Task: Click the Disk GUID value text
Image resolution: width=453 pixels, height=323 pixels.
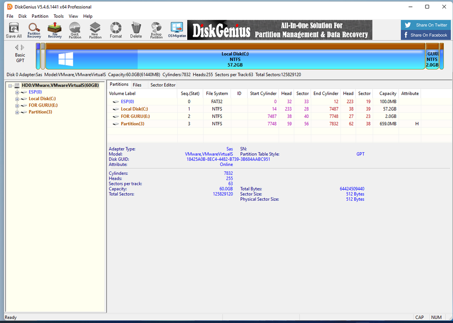Action: click(x=228, y=159)
